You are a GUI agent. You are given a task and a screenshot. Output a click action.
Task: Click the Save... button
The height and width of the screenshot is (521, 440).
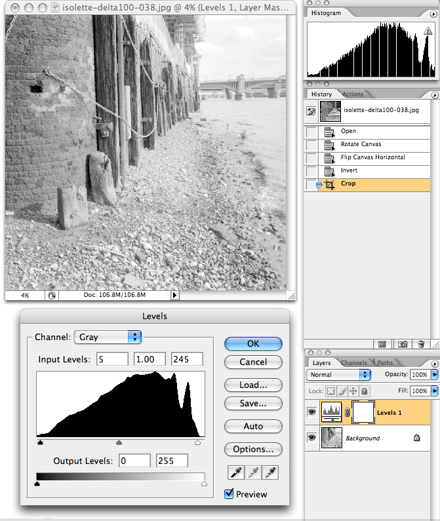(x=253, y=403)
